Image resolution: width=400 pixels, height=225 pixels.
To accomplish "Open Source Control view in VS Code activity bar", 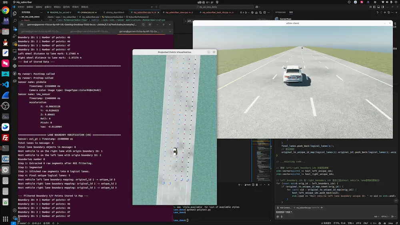I will pos(14,28).
